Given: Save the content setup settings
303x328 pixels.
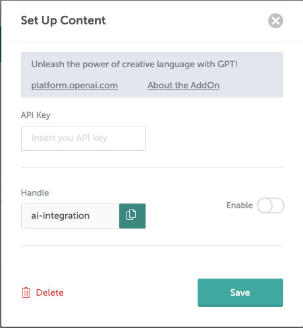Looking at the screenshot, I should click(x=240, y=292).
